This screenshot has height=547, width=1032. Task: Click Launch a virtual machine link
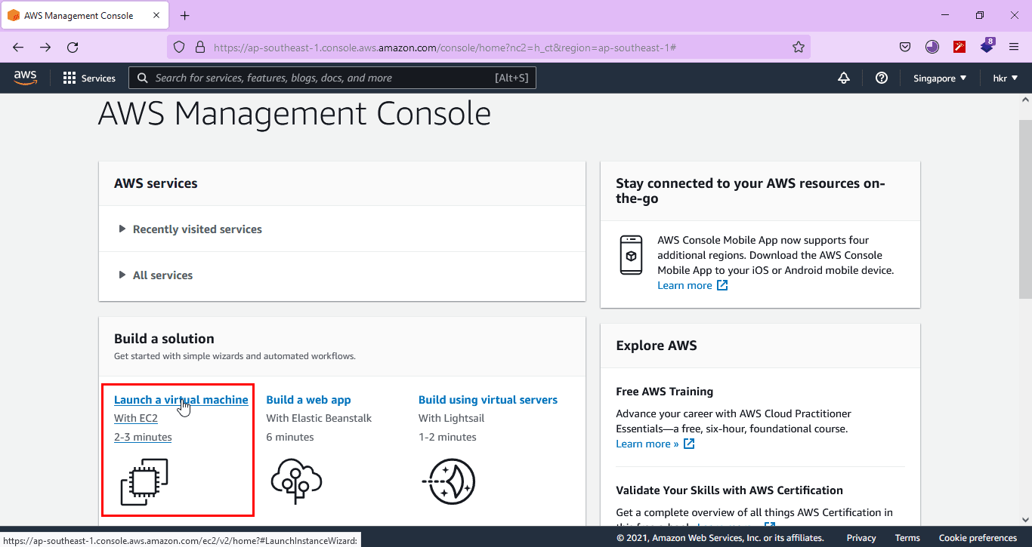[181, 400]
